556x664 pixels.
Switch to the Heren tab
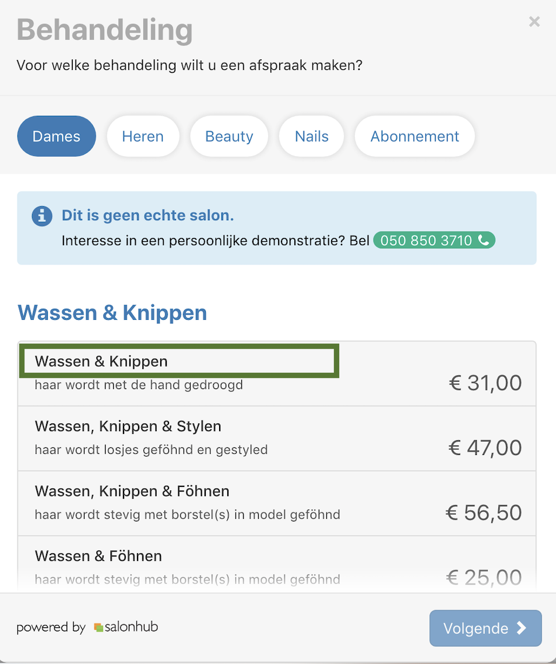[x=143, y=136]
